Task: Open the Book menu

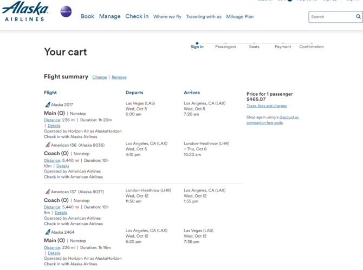Action: tap(88, 16)
